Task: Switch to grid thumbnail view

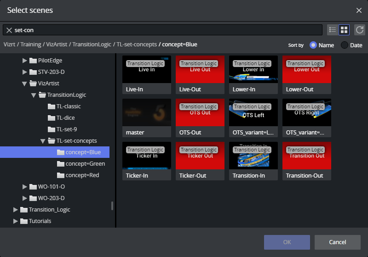Action: point(344,30)
